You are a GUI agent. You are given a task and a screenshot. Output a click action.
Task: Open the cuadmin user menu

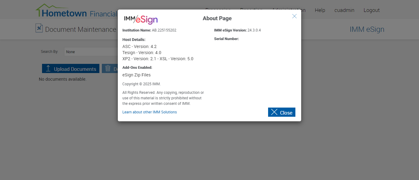coord(344,10)
